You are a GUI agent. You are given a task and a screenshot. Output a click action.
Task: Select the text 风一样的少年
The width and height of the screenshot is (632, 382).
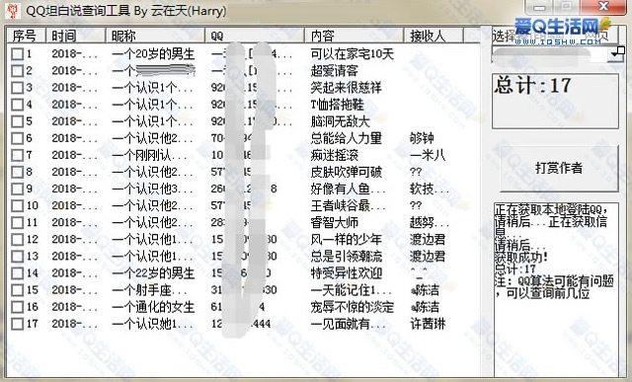pos(346,240)
